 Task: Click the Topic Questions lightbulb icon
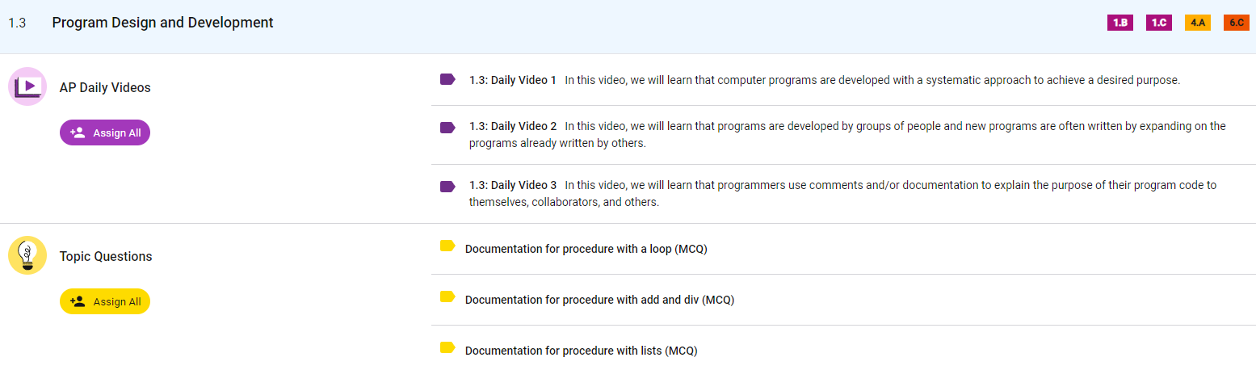(x=27, y=255)
